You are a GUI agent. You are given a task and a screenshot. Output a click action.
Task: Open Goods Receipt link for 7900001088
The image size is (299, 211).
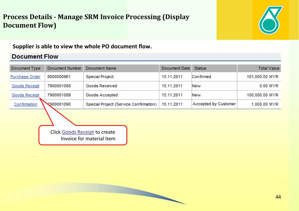coord(25,86)
